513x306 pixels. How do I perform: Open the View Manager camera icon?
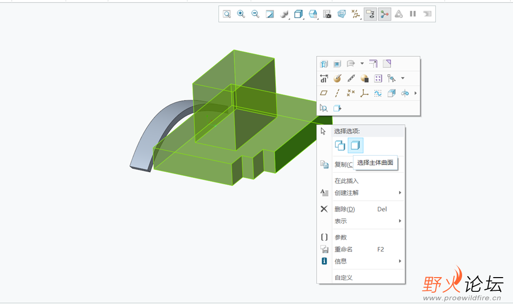tap(327, 14)
